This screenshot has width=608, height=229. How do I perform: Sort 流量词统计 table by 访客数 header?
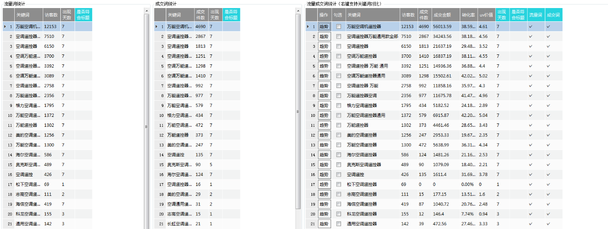(51, 15)
